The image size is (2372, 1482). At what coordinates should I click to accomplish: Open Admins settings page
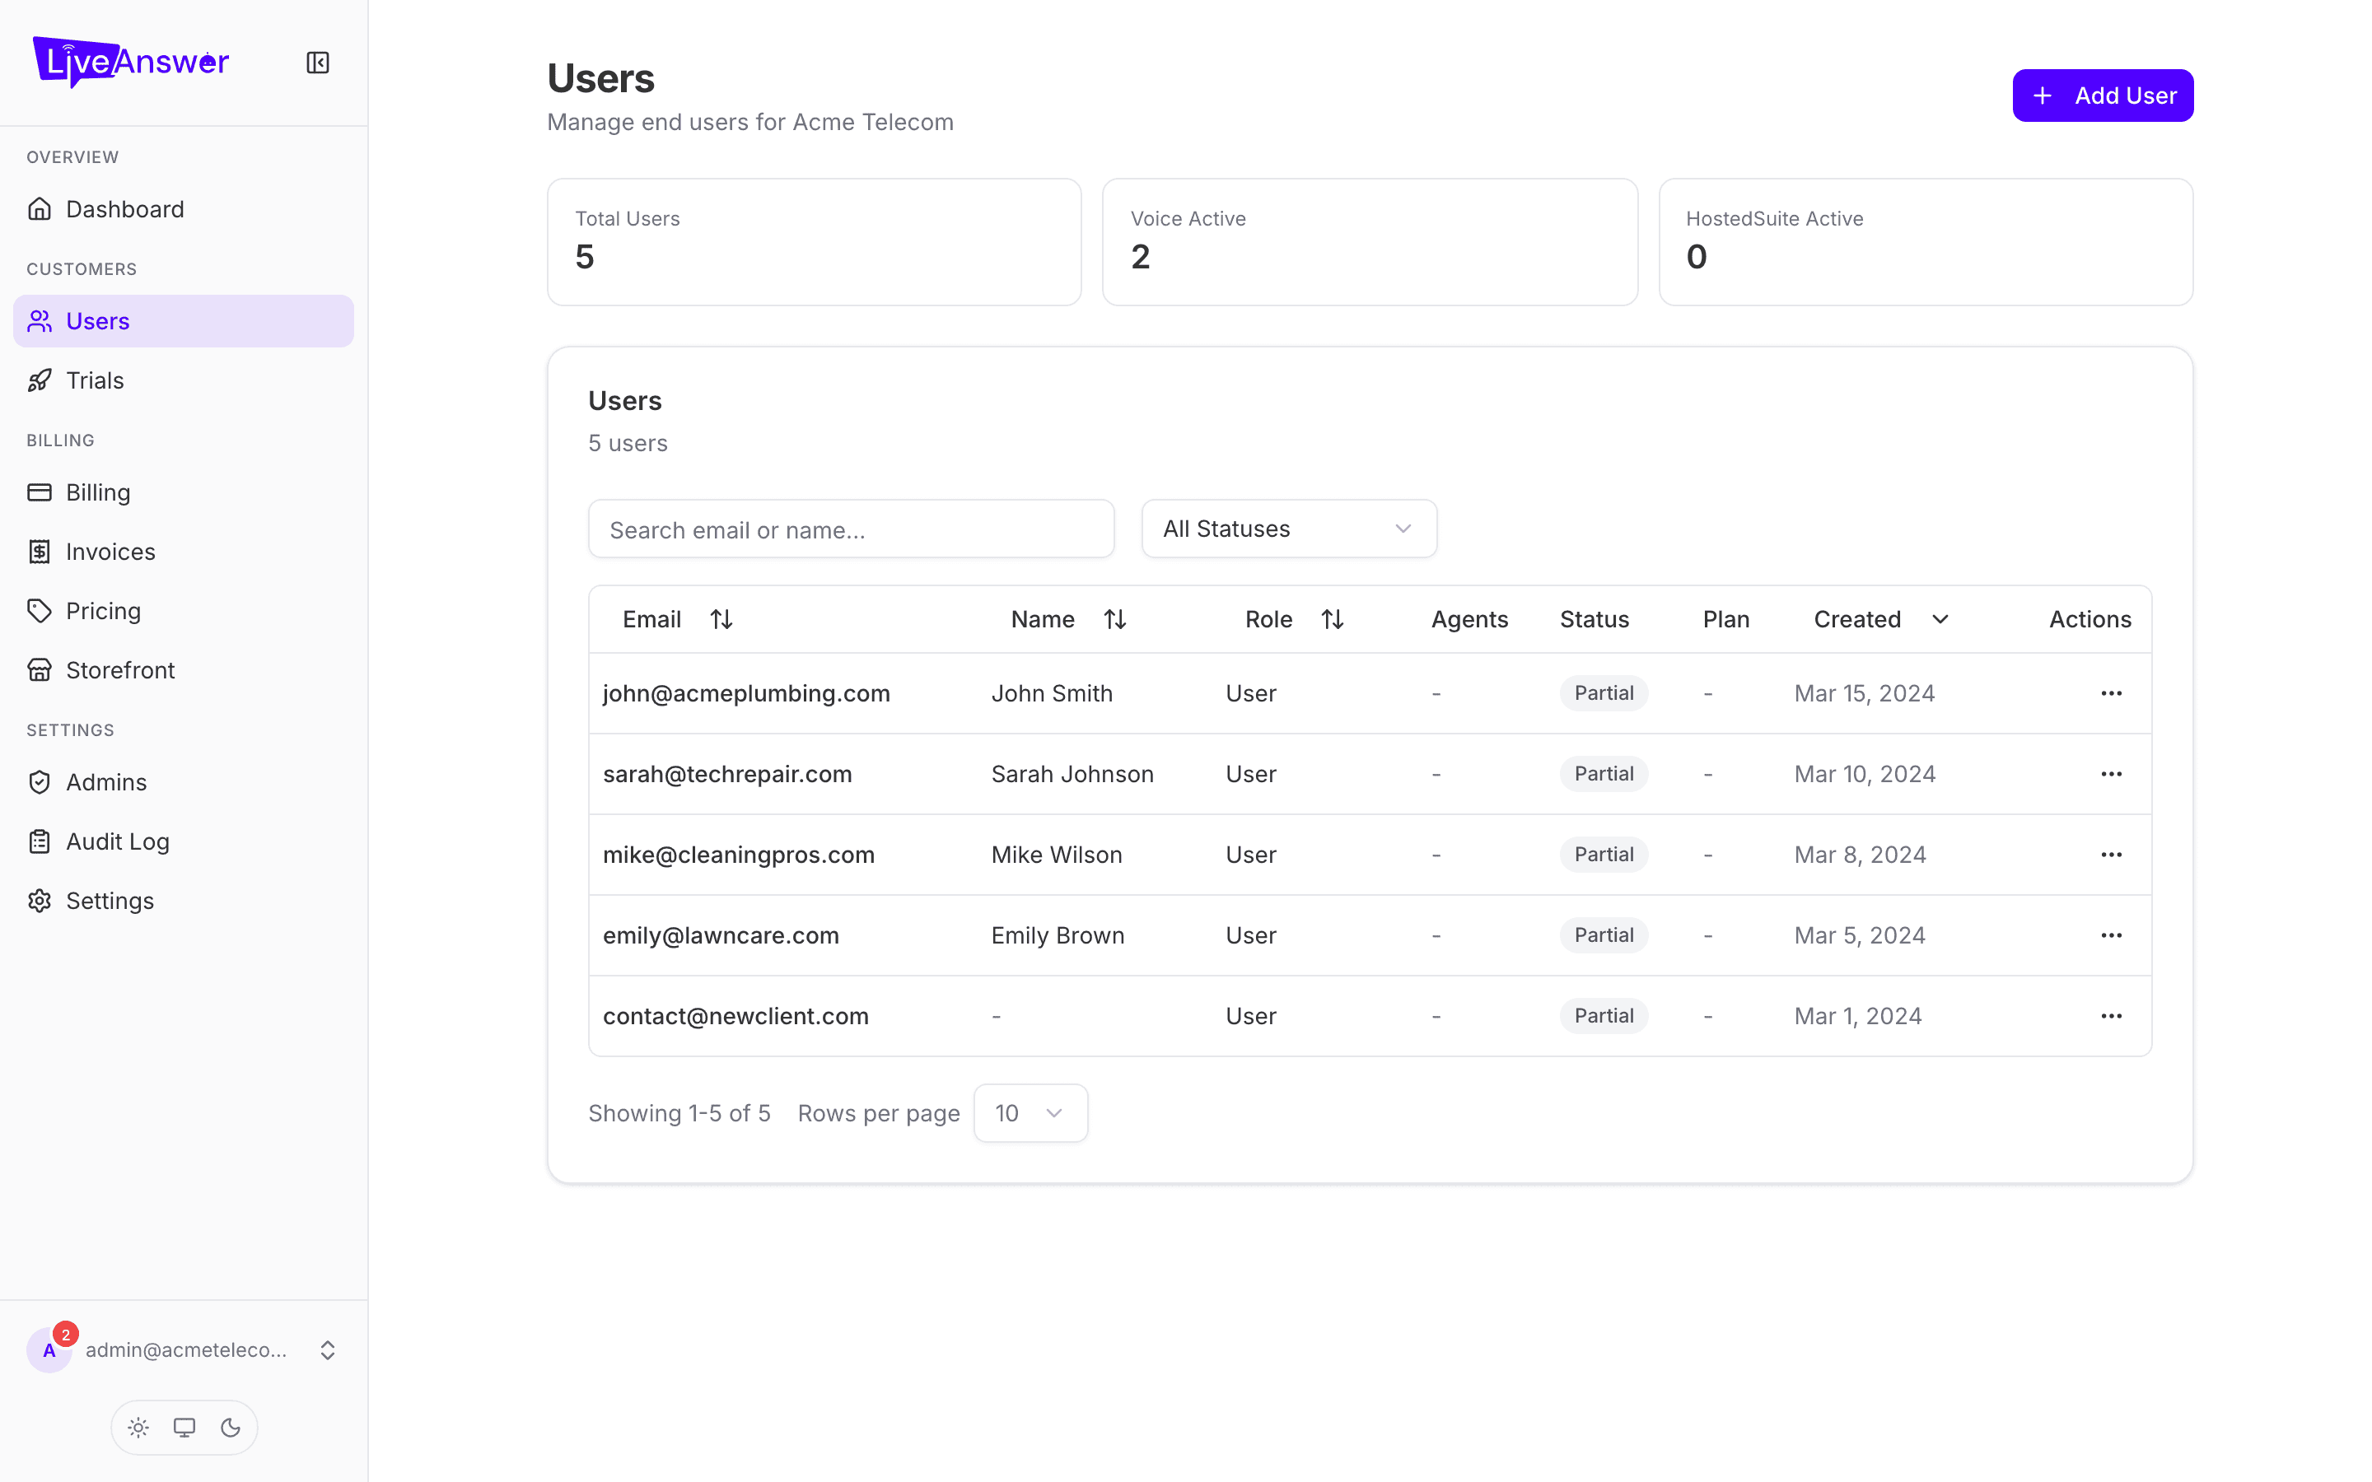pos(184,782)
